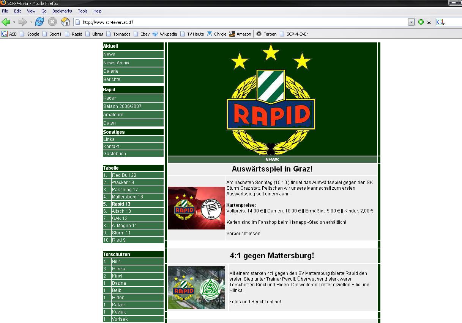Open the Google bookmark
Image resolution: width=462 pixels, height=323 pixels.
click(x=30, y=34)
